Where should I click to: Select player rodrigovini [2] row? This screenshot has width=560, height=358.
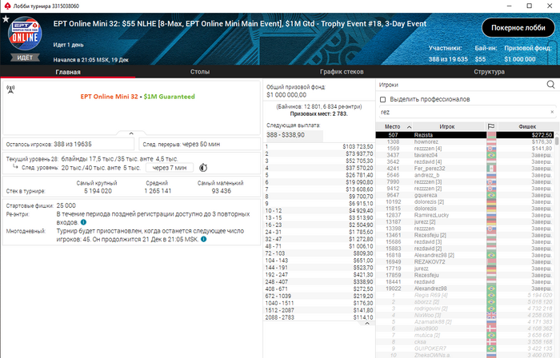[465, 308]
